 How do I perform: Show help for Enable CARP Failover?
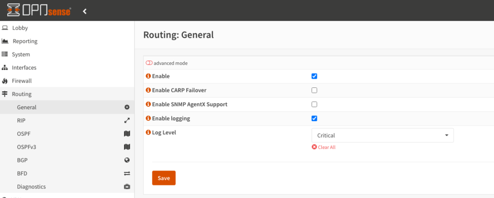pyautogui.click(x=148, y=90)
